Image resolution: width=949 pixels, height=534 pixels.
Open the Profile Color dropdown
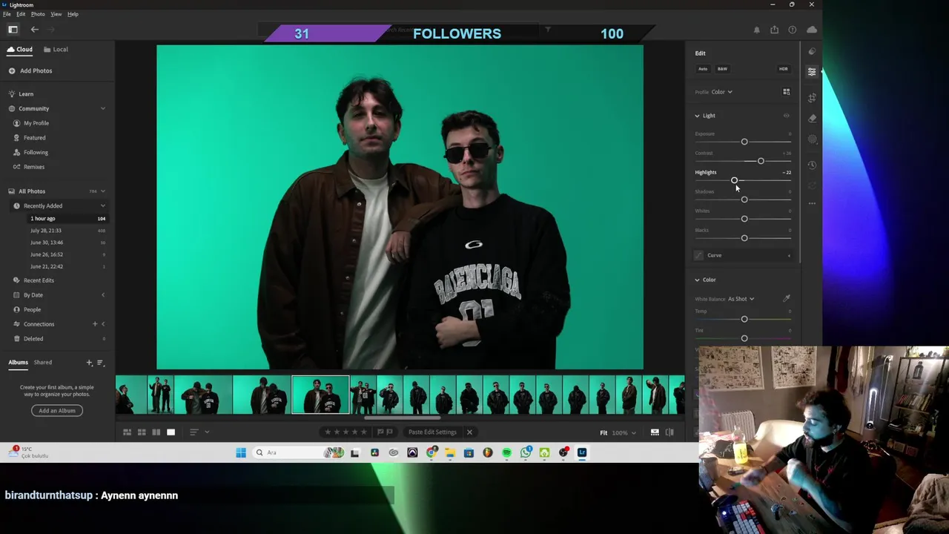(721, 92)
